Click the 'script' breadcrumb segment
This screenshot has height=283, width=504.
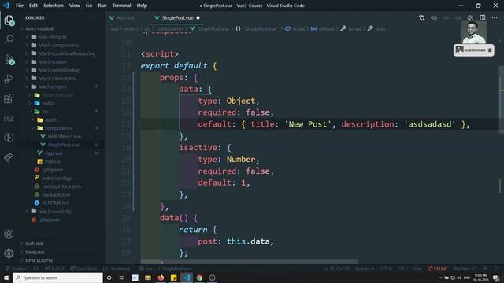point(298,28)
